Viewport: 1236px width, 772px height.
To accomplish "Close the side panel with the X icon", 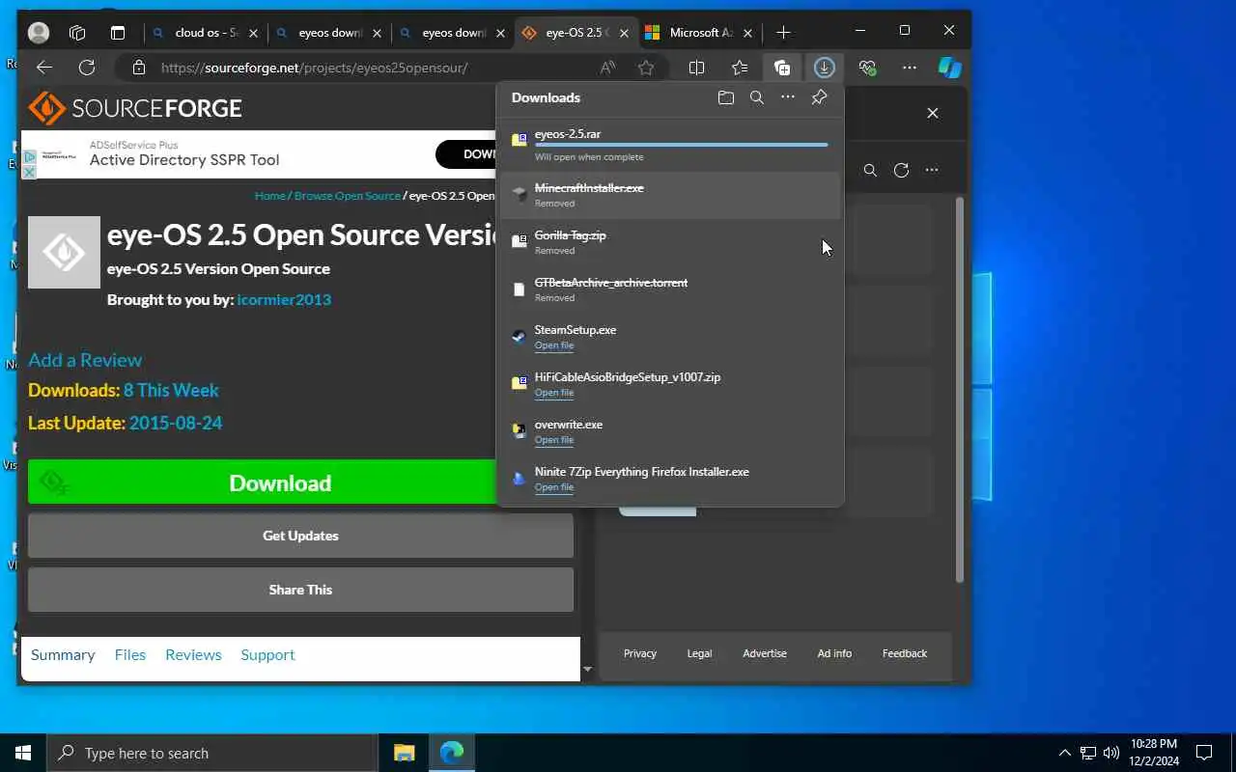I will (x=933, y=113).
